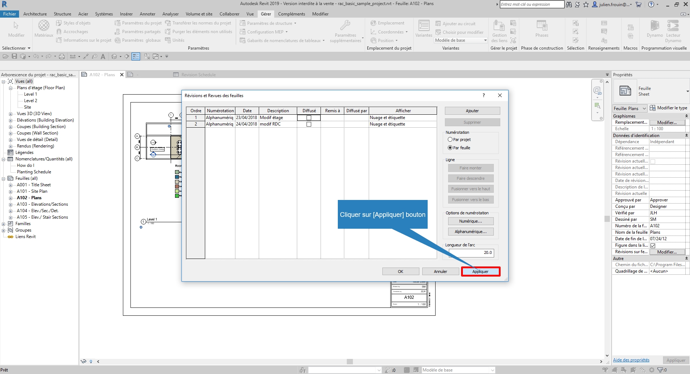Viewport: 690px width, 374px height.
Task: Click the Text (A) tool icon
Action: [103, 56]
